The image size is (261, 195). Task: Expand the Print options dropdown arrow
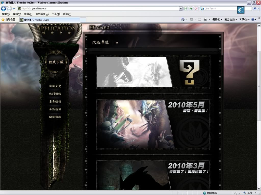(x=209, y=20)
